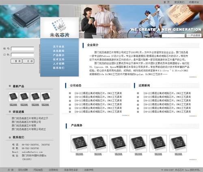Click the 近期新闻 section heading
The height and width of the screenshot is (172, 203).
pyautogui.click(x=144, y=85)
